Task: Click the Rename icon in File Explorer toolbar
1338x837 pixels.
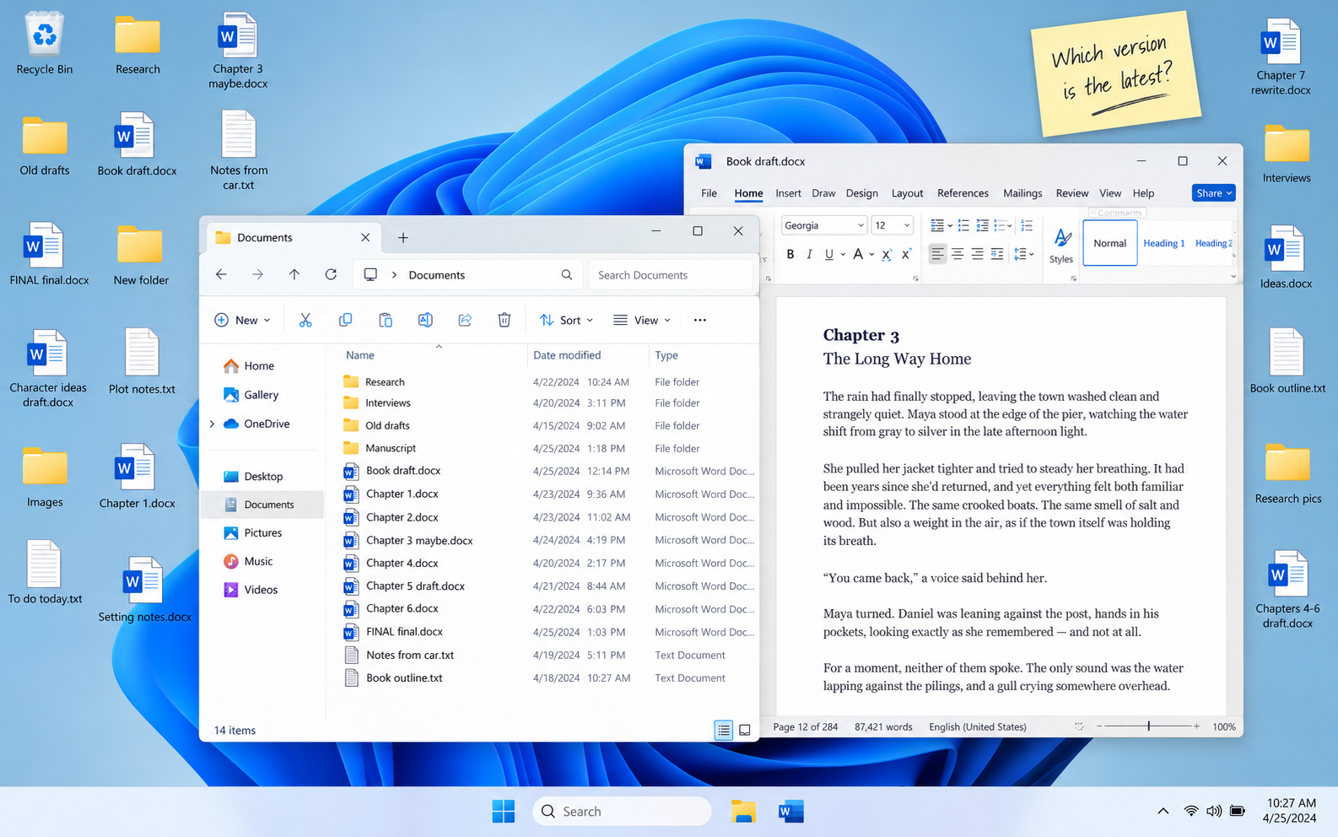Action: coord(425,320)
